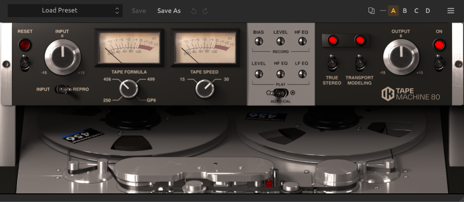
Task: Click the undo arrow icon
Action: pos(194,11)
